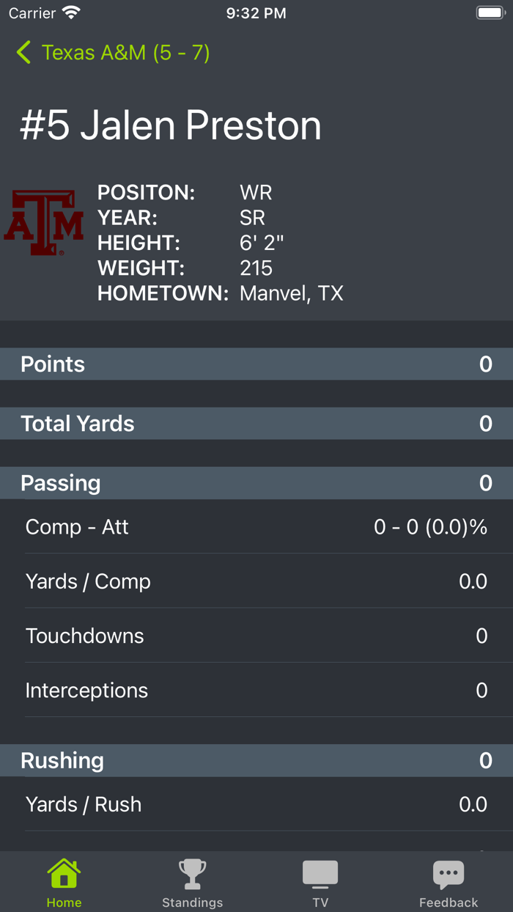Screen dimensions: 513x912
Task: Select the Standings trophy icon
Action: pos(192,872)
